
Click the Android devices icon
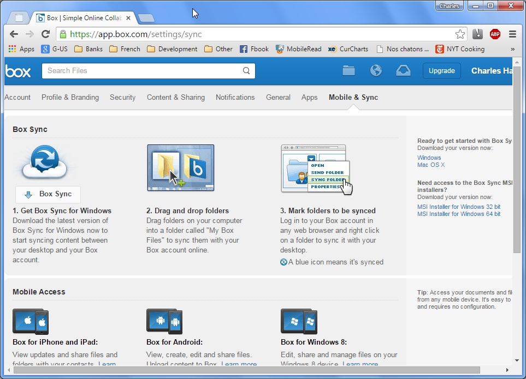pos(164,321)
